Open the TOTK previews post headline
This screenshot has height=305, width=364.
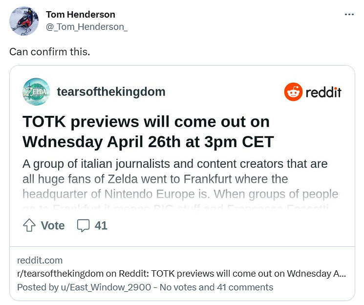[x=146, y=122]
